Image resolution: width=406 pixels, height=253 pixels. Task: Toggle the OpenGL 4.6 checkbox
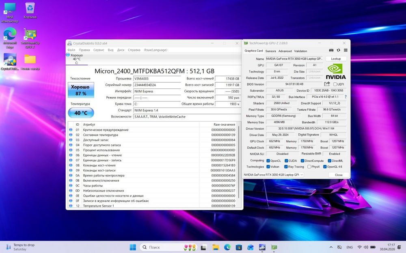pyautogui.click(x=325, y=167)
